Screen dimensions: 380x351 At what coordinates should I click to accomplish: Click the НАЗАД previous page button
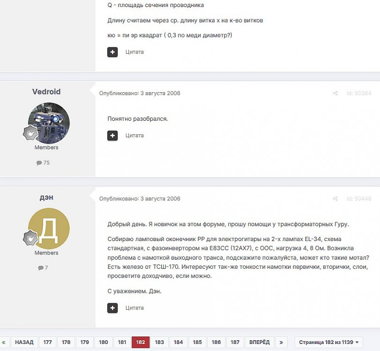click(x=24, y=342)
